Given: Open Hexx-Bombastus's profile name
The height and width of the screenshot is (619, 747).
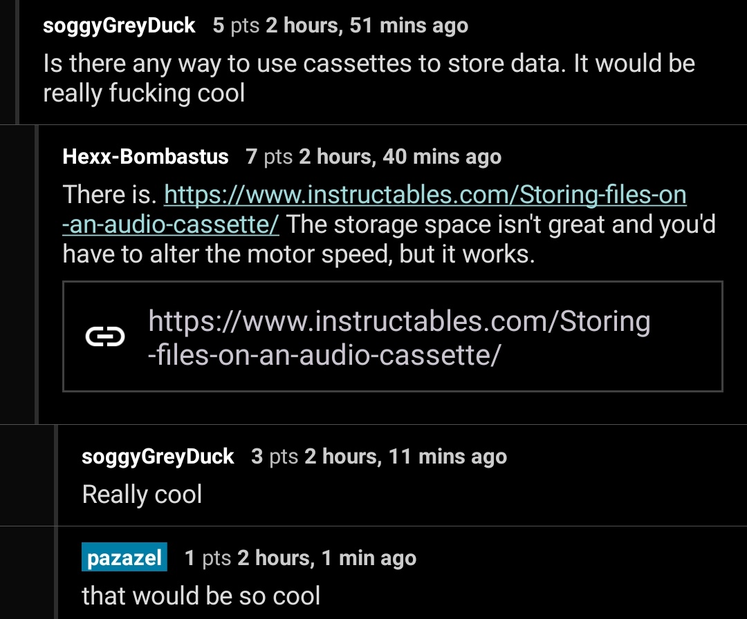Looking at the screenshot, I should [x=145, y=157].
